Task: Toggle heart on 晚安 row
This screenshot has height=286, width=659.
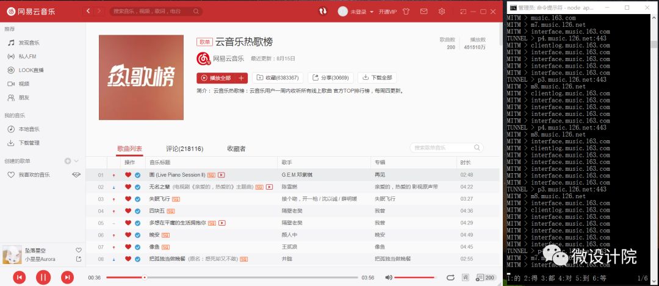Action: coord(128,235)
